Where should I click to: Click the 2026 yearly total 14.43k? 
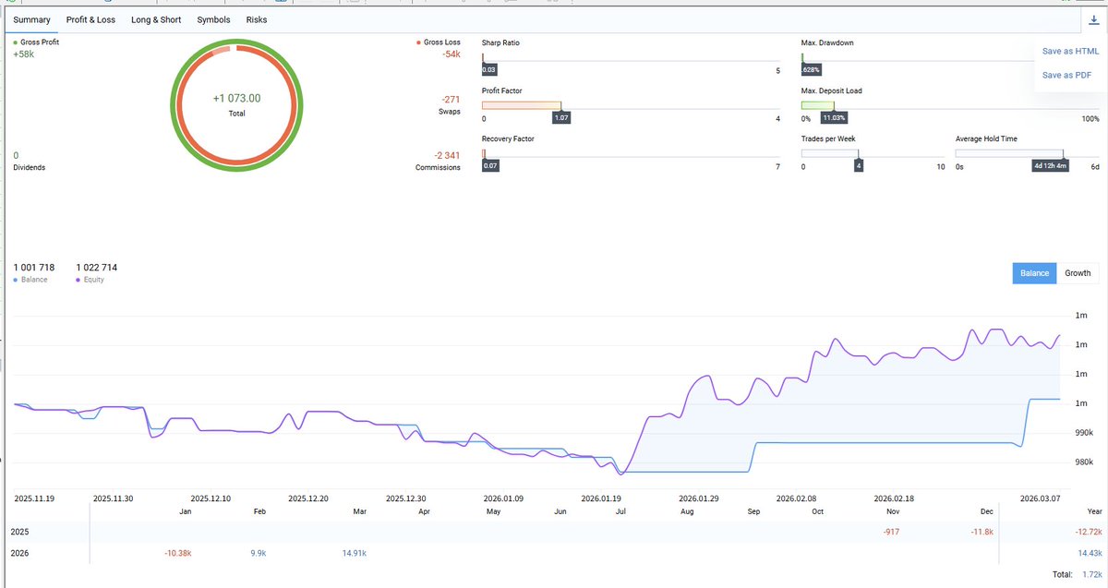click(x=1090, y=553)
